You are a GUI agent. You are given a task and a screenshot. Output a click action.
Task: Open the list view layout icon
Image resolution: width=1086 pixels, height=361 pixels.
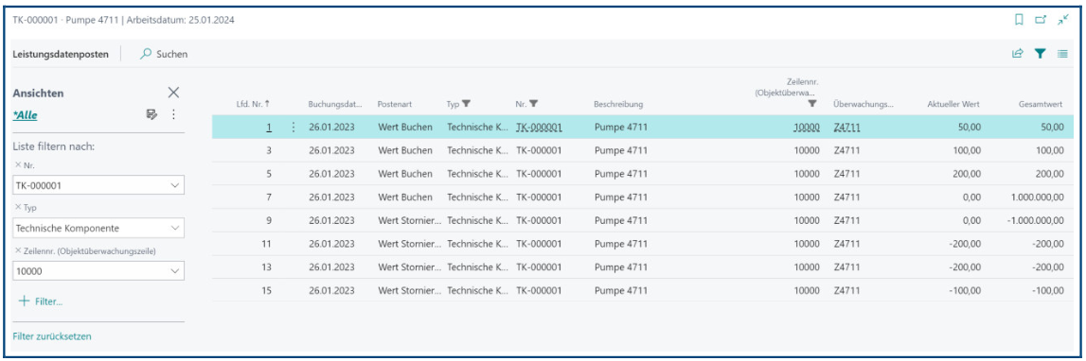(x=1062, y=53)
